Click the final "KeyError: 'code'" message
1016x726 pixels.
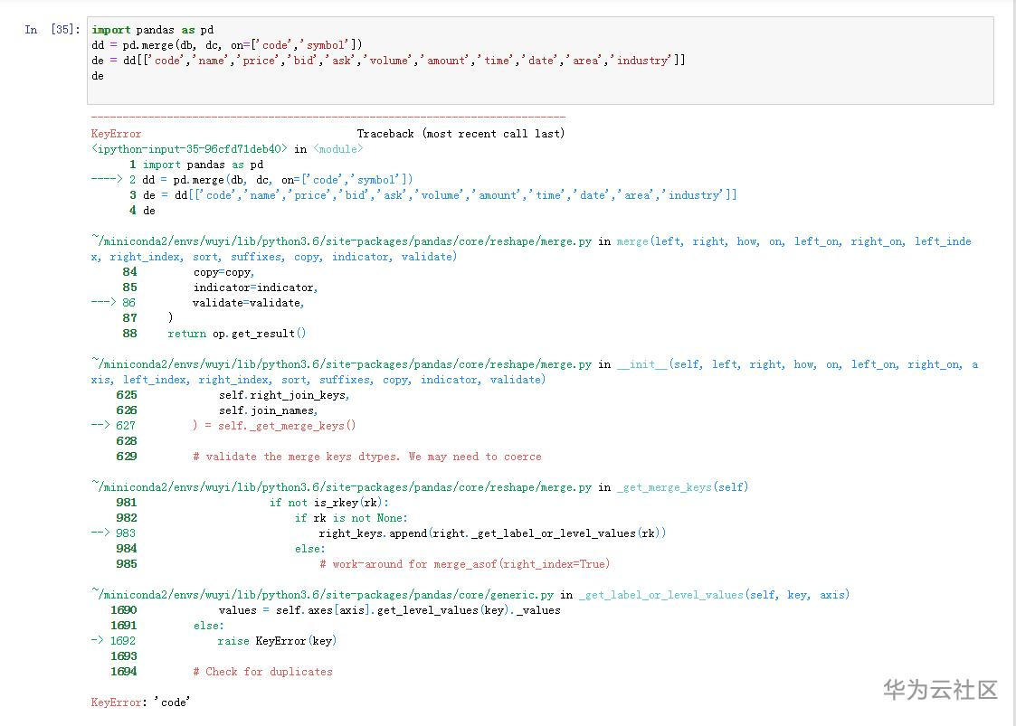pyautogui.click(x=140, y=702)
